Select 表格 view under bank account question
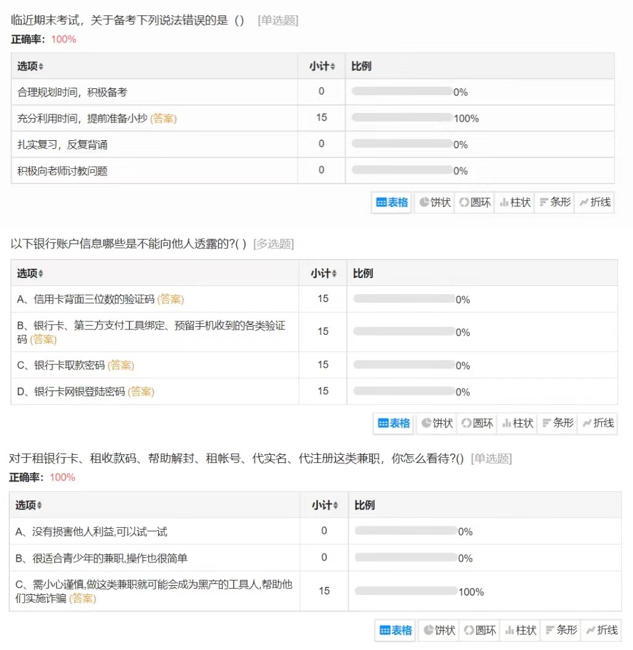 click(394, 423)
